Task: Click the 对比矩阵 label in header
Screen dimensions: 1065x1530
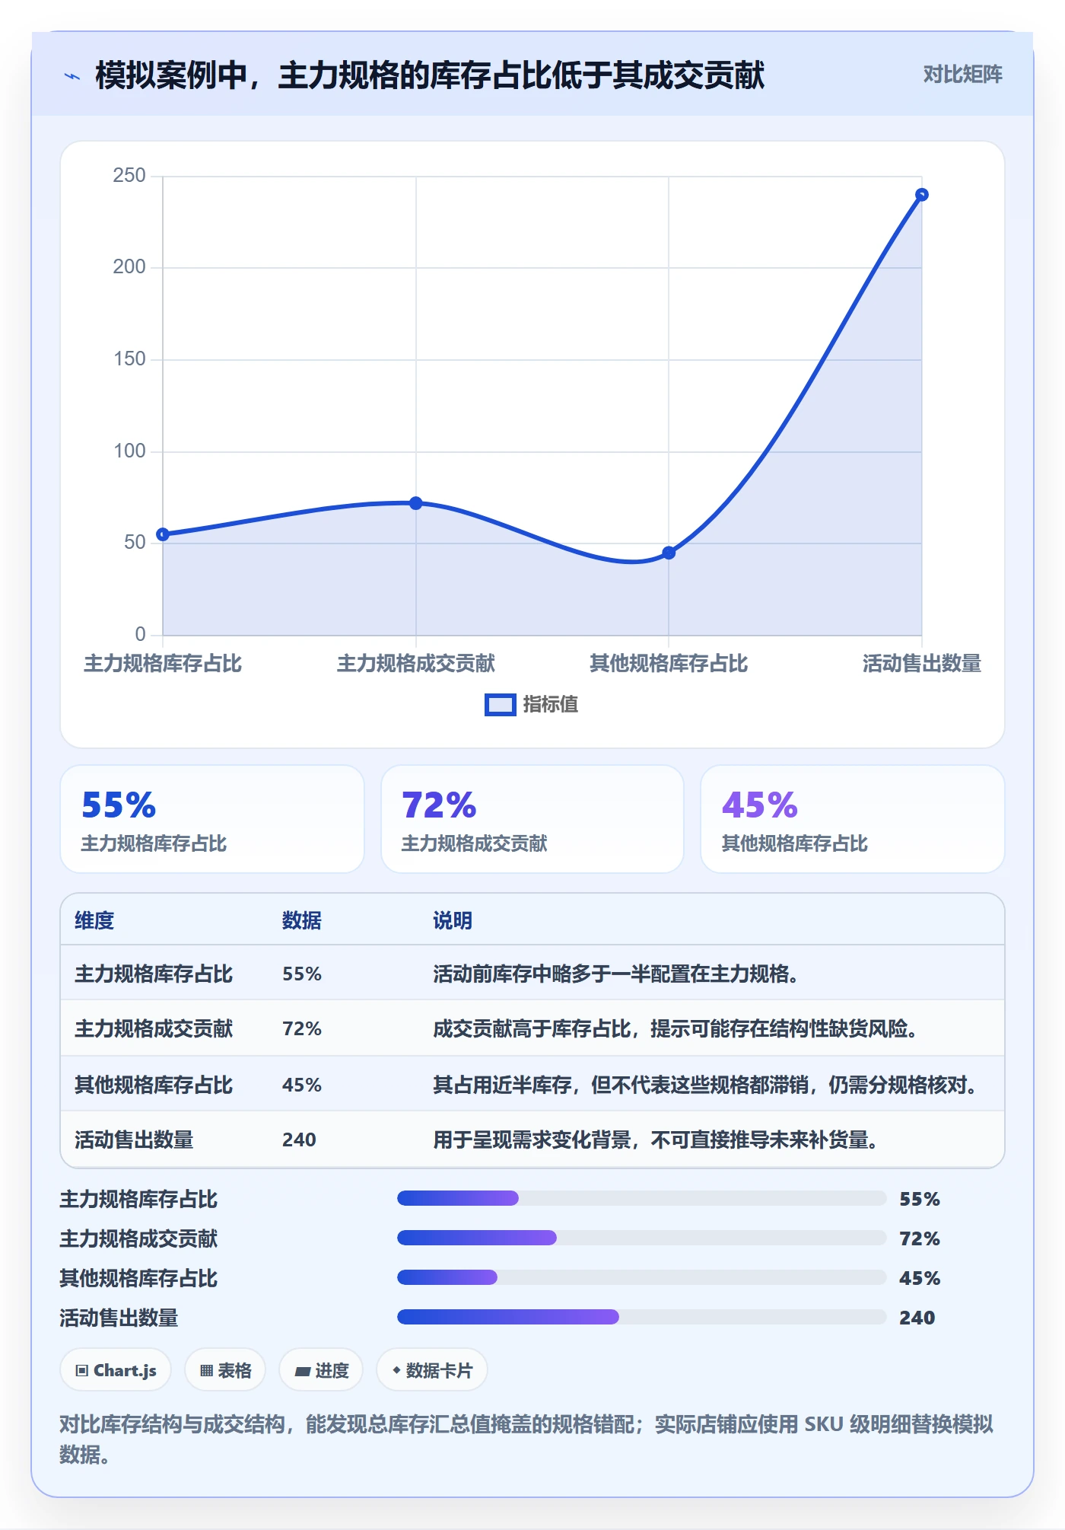Action: pyautogui.click(x=962, y=74)
